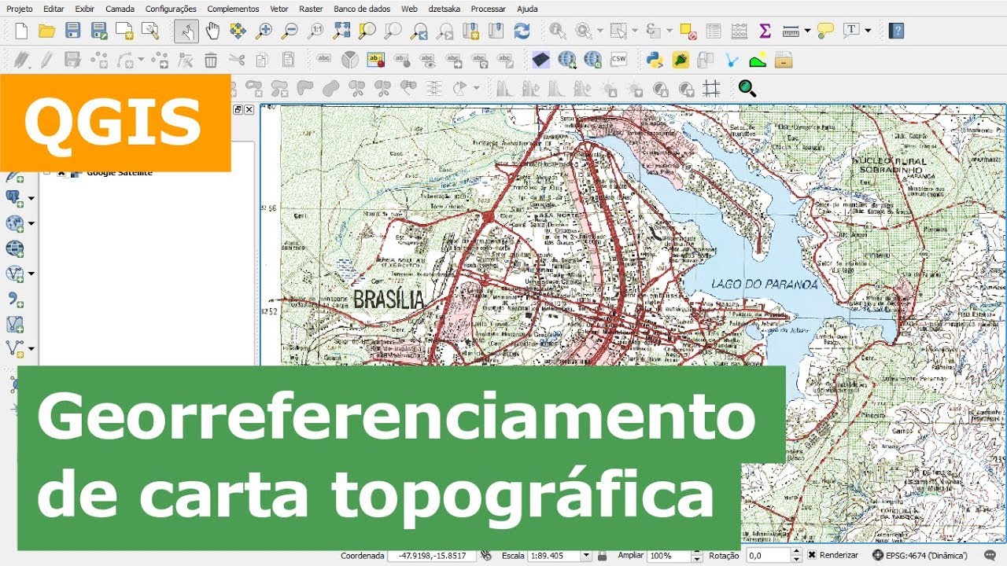Open the Vetor menu
Viewport: 1007px width, 566px height.
pyautogui.click(x=278, y=9)
